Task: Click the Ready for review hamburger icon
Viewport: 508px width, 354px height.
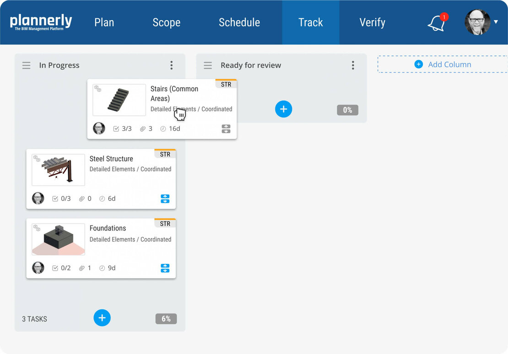Action: tap(208, 65)
